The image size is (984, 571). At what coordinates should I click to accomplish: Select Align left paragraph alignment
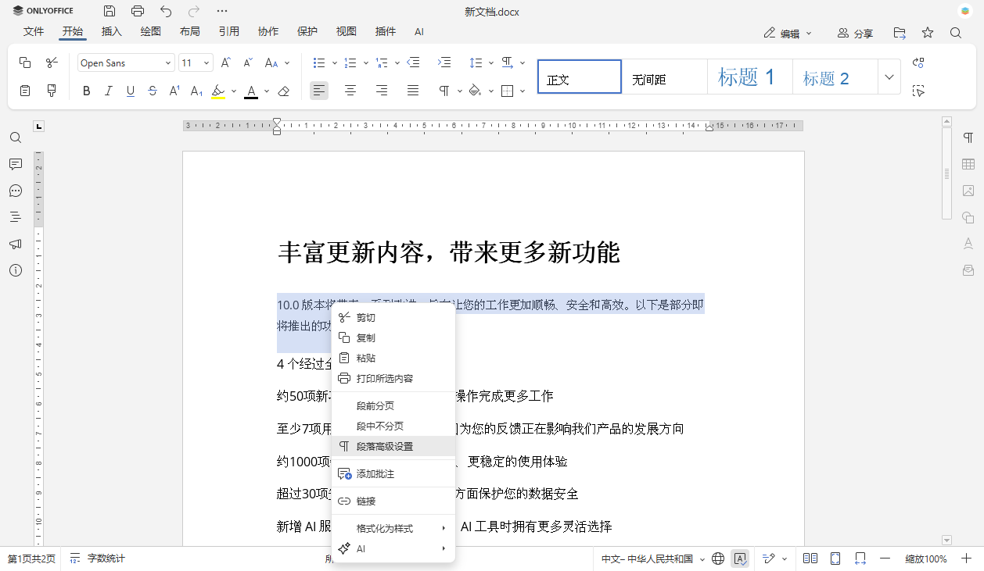[x=319, y=91]
